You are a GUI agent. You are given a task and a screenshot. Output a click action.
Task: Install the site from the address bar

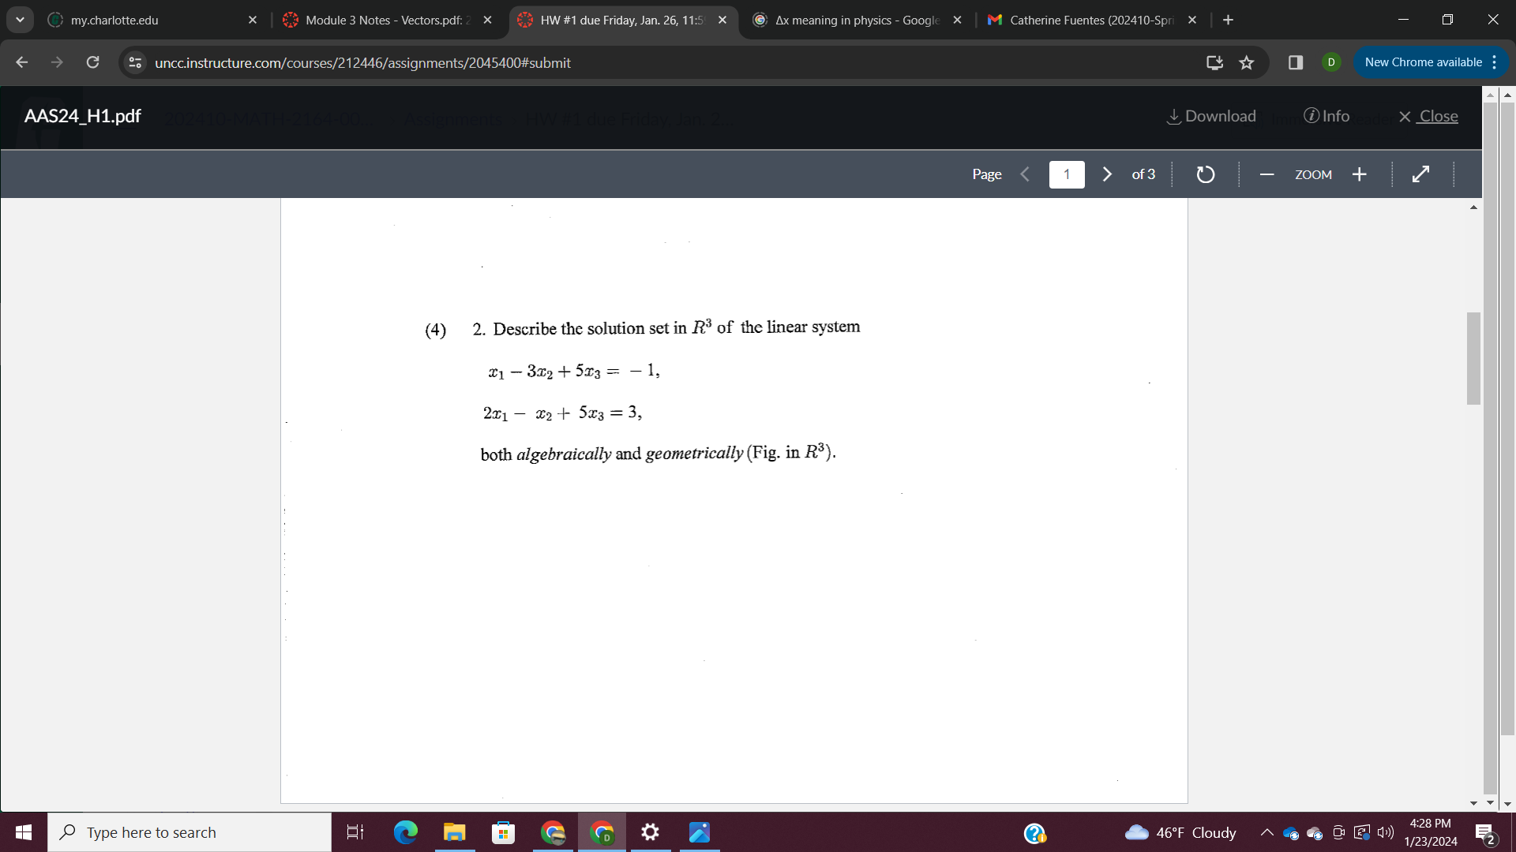1214,62
